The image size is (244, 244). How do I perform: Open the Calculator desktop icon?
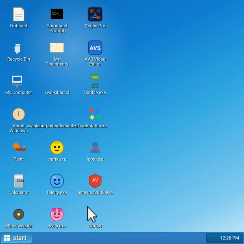click(x=19, y=181)
